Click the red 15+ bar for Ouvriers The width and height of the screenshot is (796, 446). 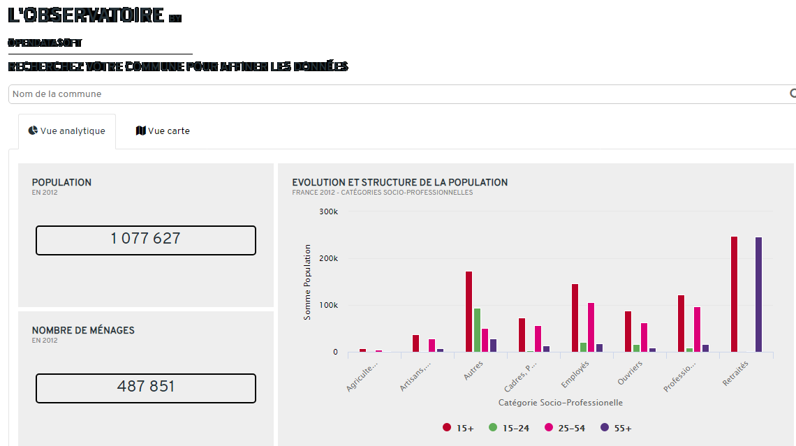pos(628,332)
